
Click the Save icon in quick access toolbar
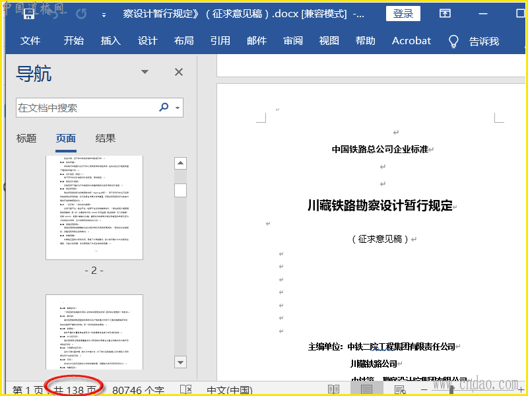point(29,13)
